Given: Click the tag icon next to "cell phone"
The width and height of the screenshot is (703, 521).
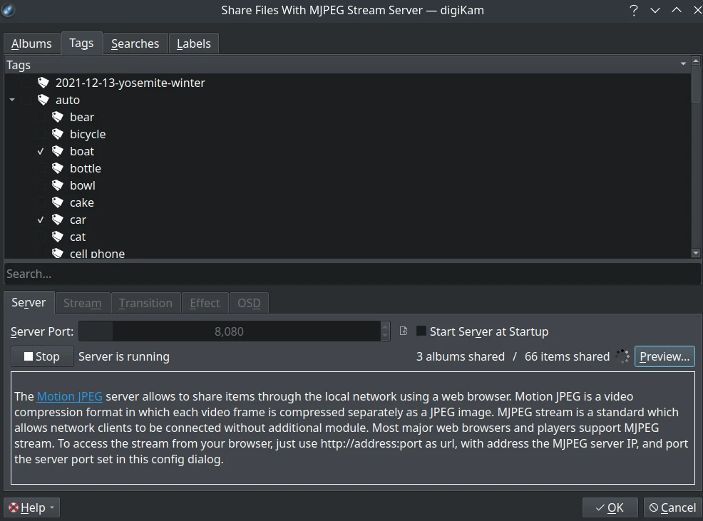Looking at the screenshot, I should click(x=58, y=253).
